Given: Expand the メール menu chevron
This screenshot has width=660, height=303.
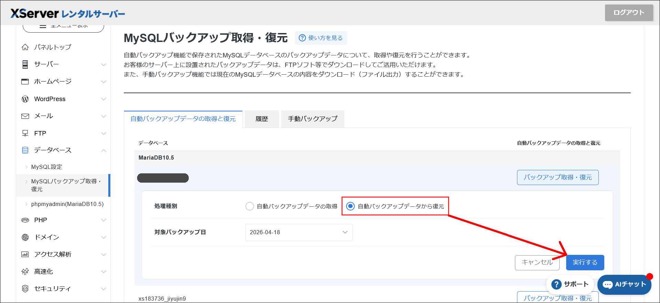Looking at the screenshot, I should 103,116.
